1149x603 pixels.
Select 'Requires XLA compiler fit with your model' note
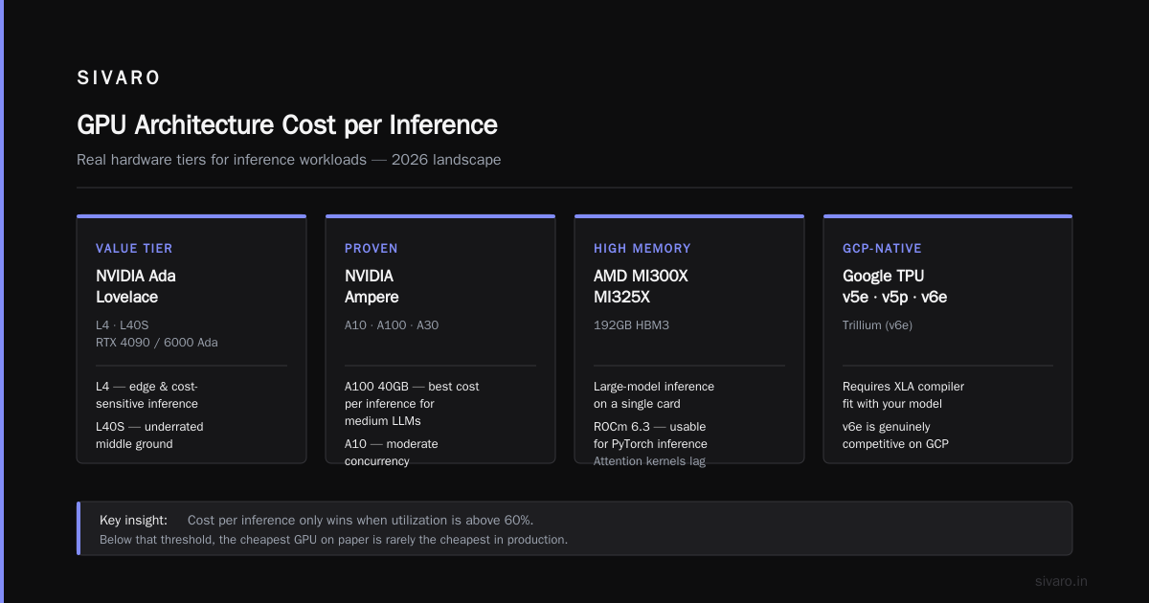click(x=903, y=395)
